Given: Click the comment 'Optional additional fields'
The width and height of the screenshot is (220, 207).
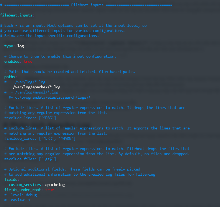Looking at the screenshot, I should click(72, 169).
